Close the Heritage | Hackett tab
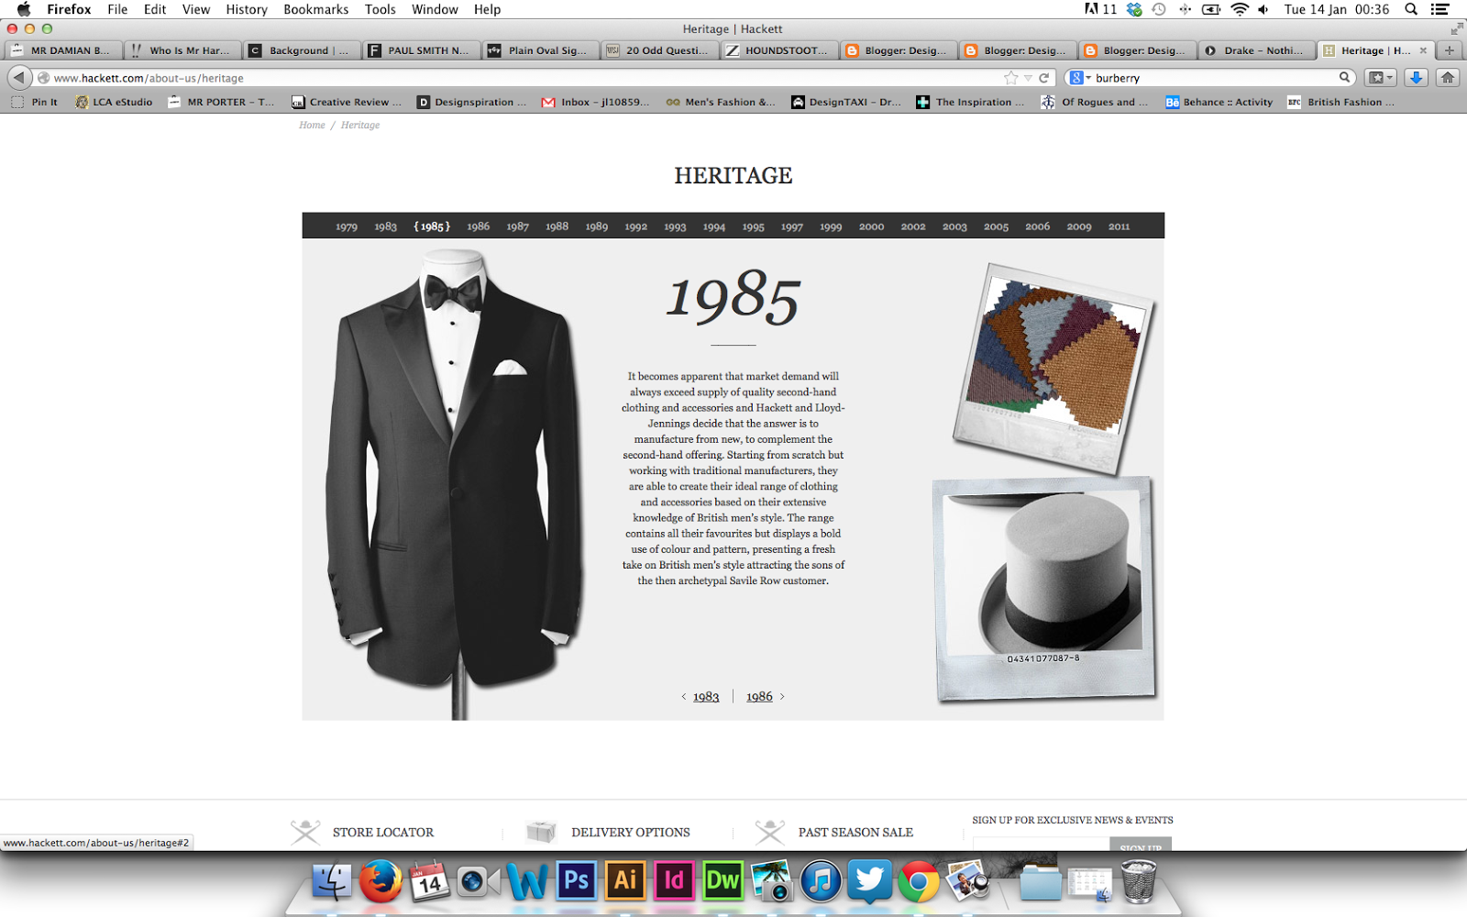Image resolution: width=1467 pixels, height=917 pixels. [x=1423, y=50]
